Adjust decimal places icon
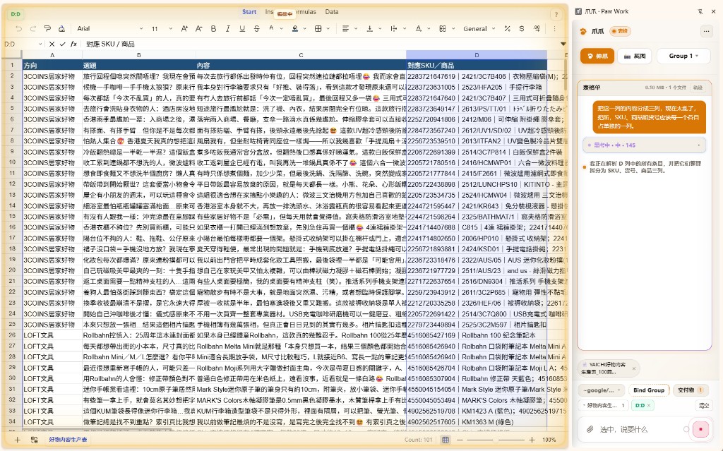 click(x=537, y=29)
